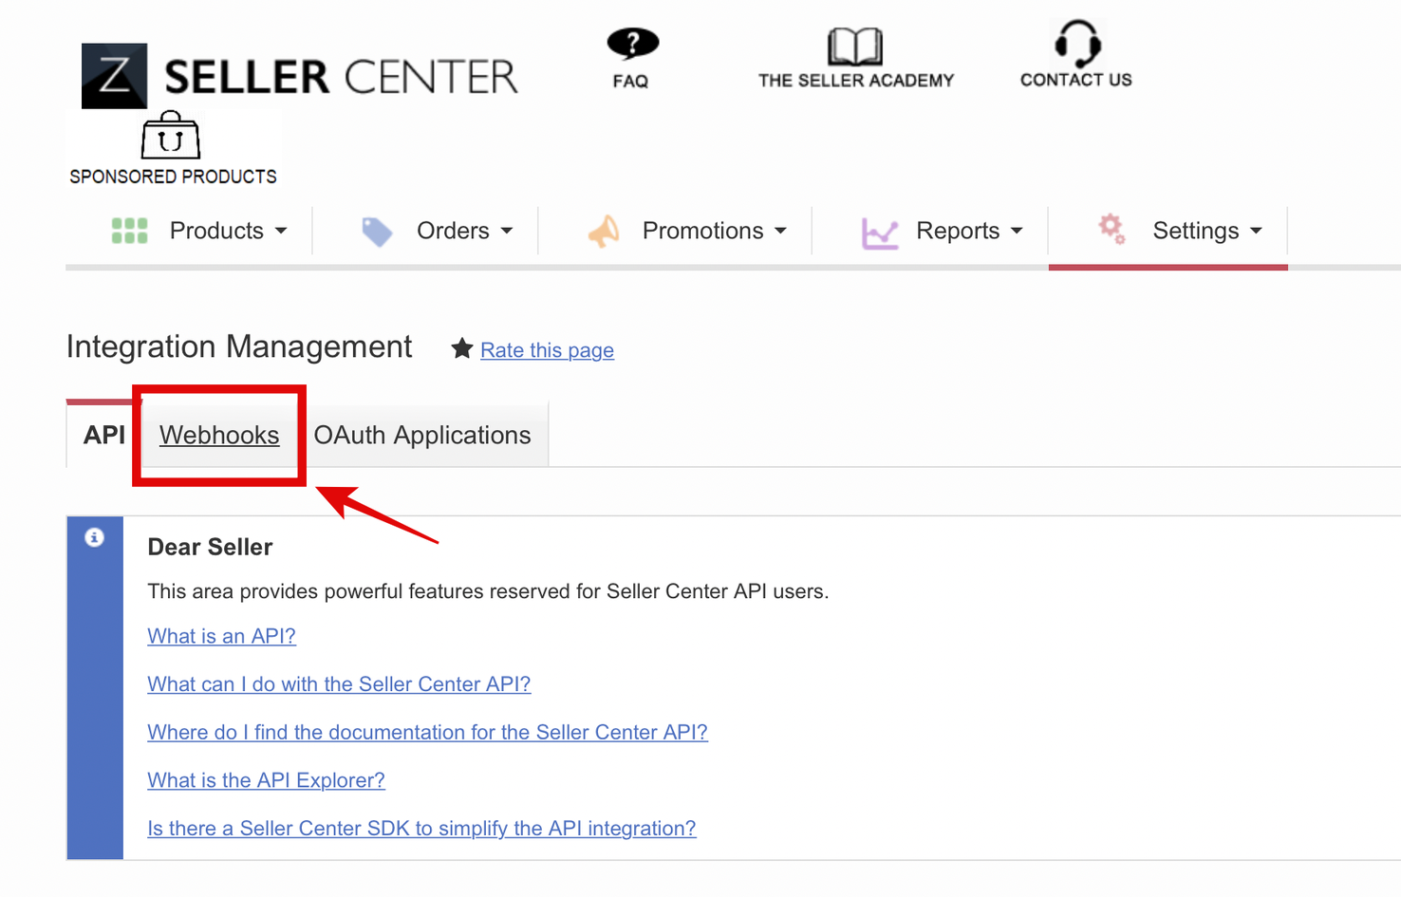Open the FAQ speech bubble icon
This screenshot has width=1401, height=897.
click(x=632, y=44)
